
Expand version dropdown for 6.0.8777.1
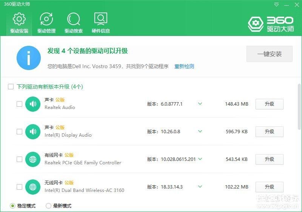[200, 104]
